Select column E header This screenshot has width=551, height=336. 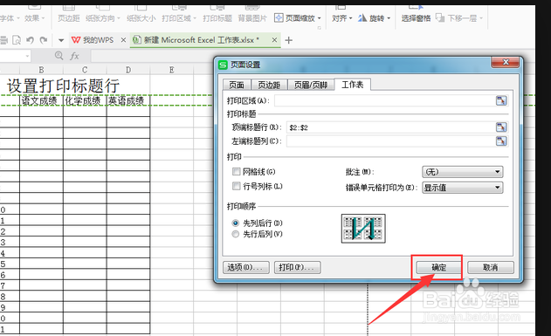pyautogui.click(x=172, y=70)
